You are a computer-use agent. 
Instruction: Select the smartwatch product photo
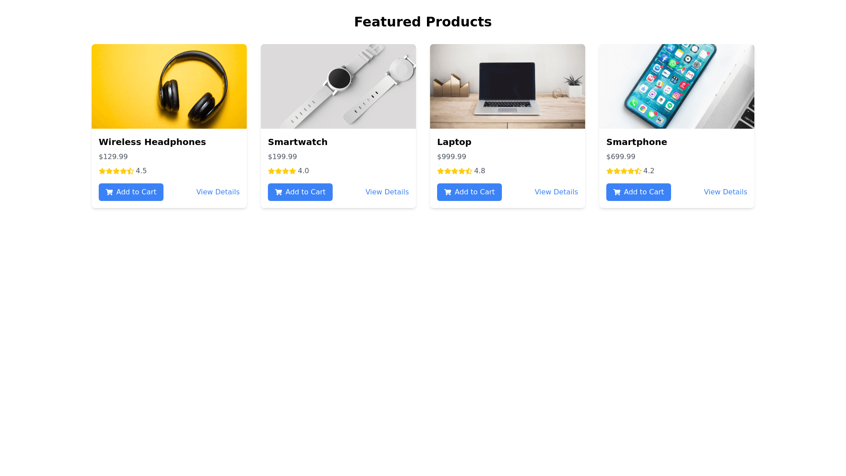(338, 86)
